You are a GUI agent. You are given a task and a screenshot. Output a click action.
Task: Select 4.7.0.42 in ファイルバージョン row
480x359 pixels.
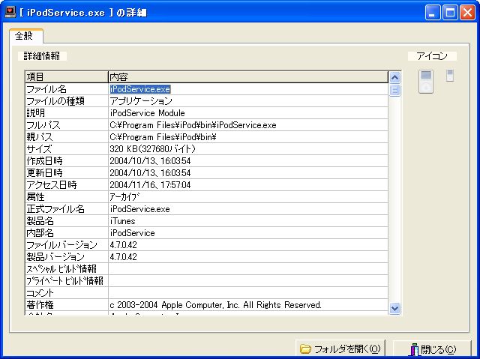[123, 244]
